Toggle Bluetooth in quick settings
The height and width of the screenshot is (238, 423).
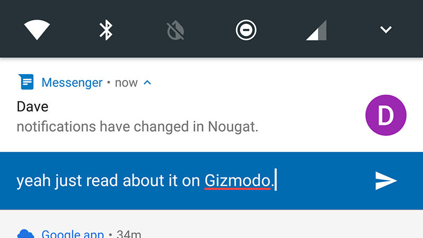106,30
